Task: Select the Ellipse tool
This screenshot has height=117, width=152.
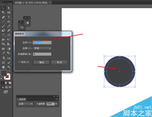Action: click(x=9, y=22)
